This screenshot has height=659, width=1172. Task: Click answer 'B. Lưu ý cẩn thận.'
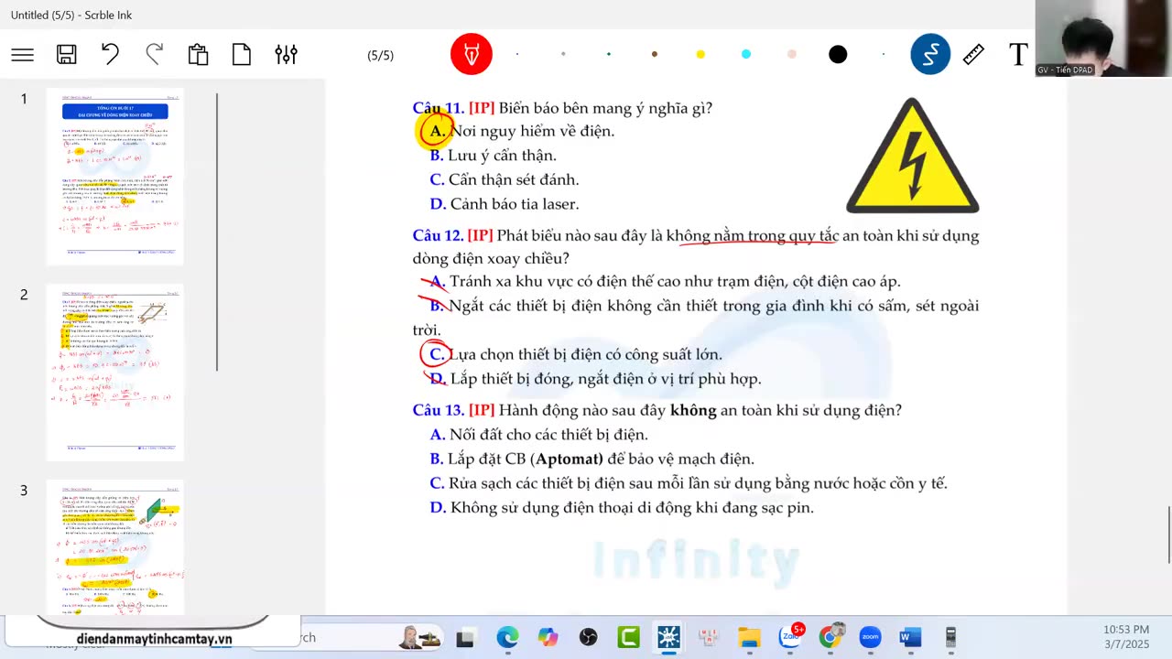493,156
